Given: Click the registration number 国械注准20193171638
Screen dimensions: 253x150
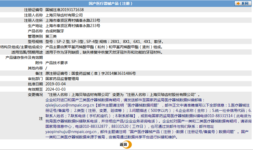Looking at the screenshot, I should 65,10.
